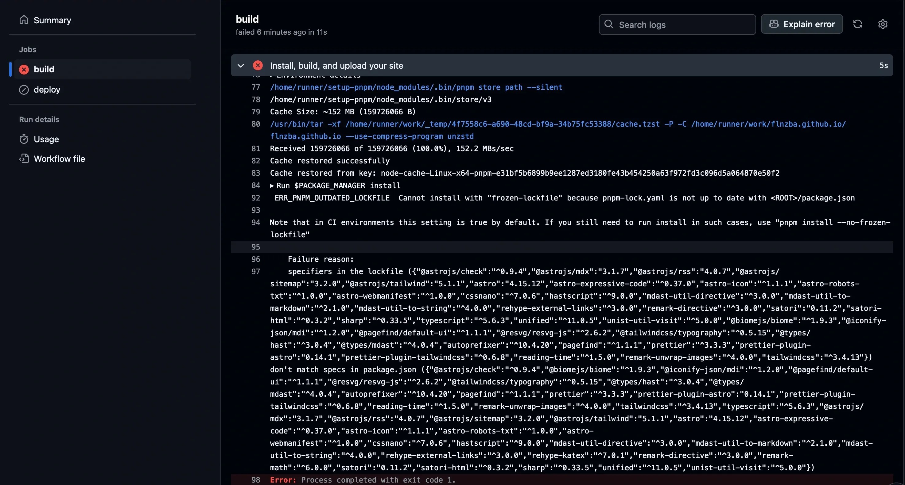Expand the Run $PACKAGE_MANAGER install group
The image size is (905, 485).
pyautogui.click(x=272, y=186)
